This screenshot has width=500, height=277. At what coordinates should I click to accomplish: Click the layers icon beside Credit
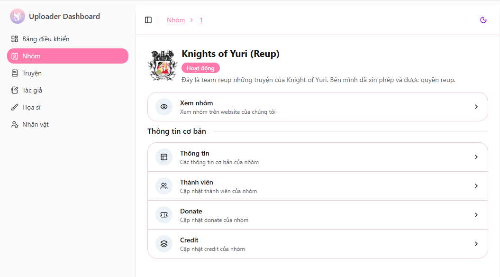coord(164,244)
